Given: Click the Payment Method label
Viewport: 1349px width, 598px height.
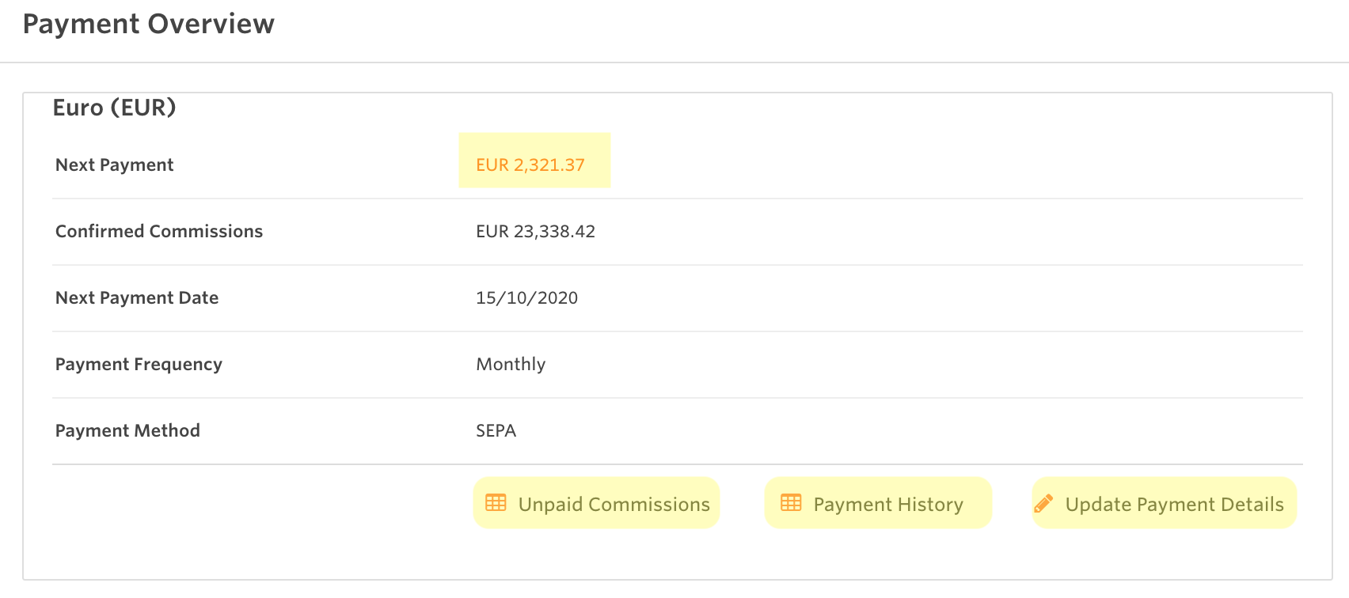Looking at the screenshot, I should pos(127,430).
